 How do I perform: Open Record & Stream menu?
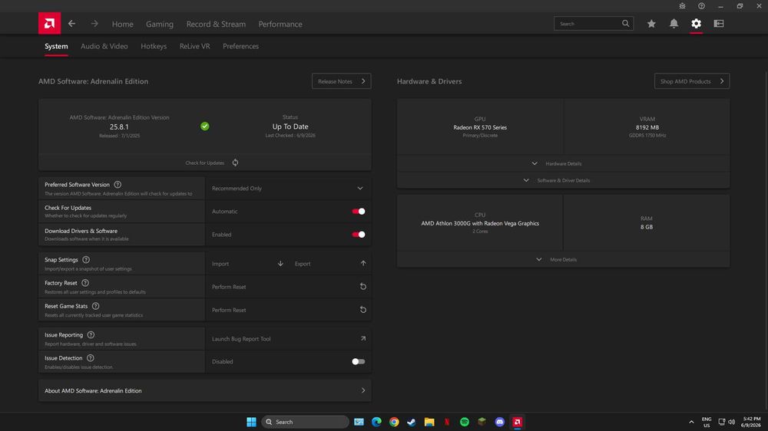(216, 24)
